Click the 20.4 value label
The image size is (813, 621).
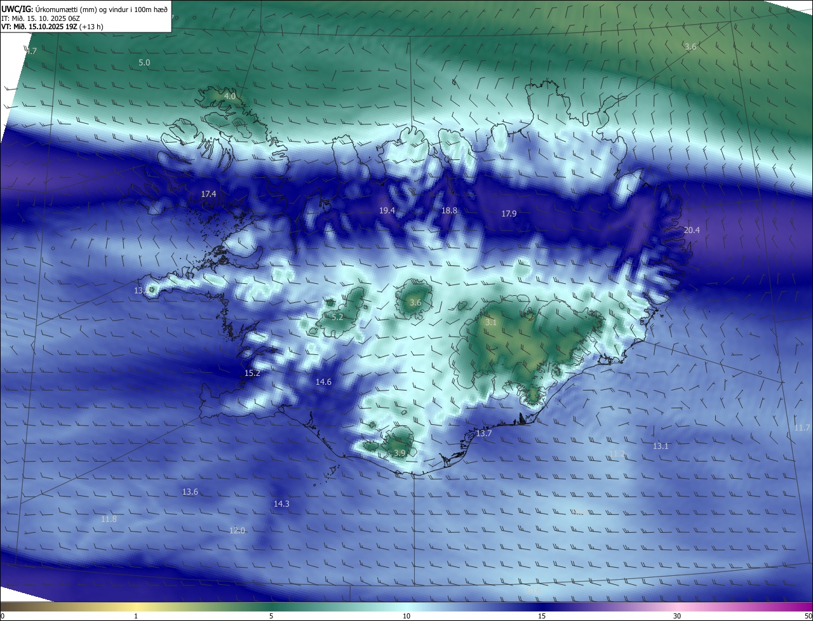tap(691, 230)
